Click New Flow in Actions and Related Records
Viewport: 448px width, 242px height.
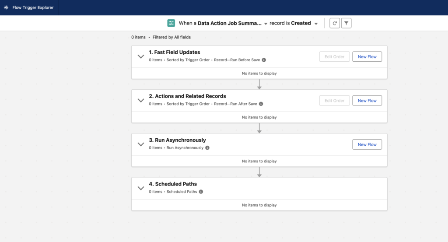point(367,101)
